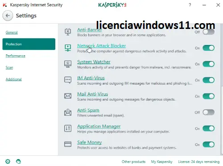
Task: Open the Anti-Spam settings link
Action: [x=88, y=110]
